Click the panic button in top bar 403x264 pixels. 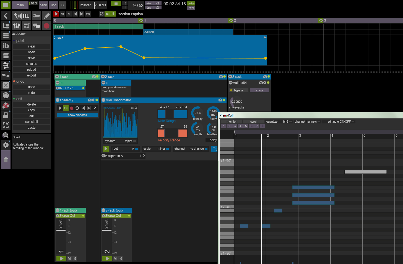[x=43, y=5]
